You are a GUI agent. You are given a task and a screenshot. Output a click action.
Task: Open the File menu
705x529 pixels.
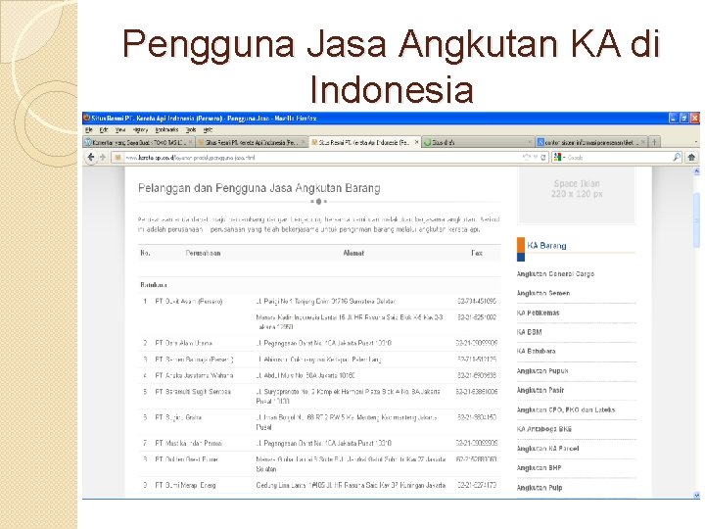(88, 129)
